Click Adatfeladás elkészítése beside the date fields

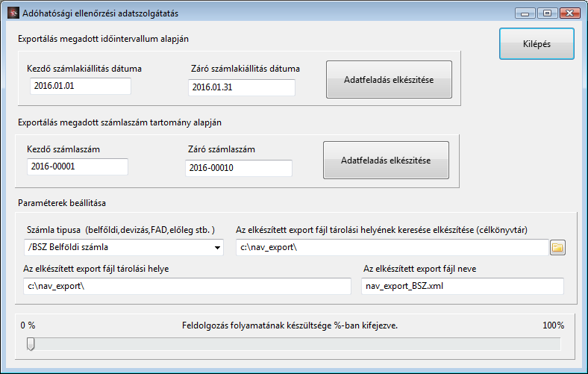[389, 80]
